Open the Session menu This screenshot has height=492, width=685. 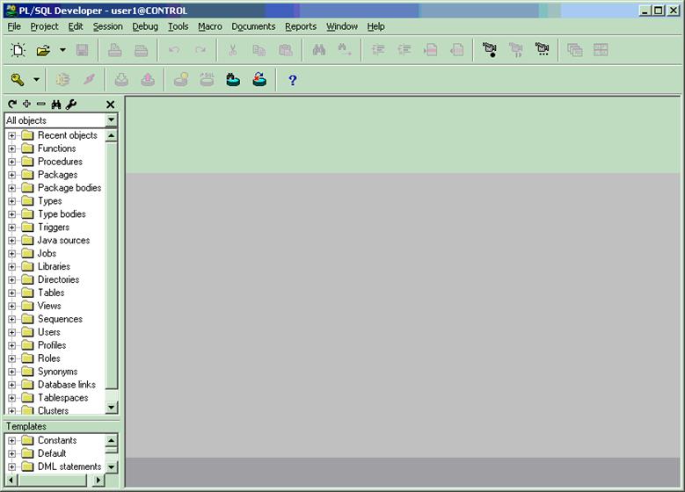(x=108, y=26)
